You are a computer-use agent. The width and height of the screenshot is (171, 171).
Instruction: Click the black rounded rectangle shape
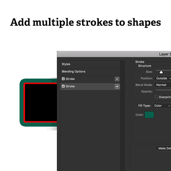41,103
